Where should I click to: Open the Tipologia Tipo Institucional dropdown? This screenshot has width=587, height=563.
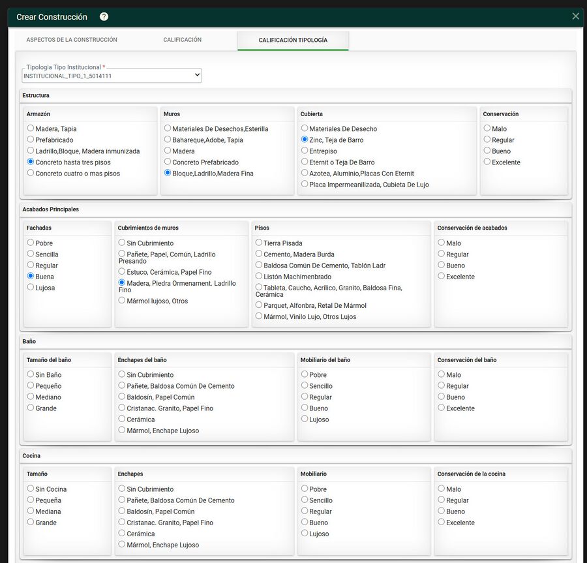(112, 76)
